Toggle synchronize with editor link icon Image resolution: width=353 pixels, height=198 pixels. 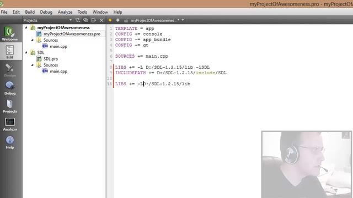pyautogui.click(x=85, y=20)
